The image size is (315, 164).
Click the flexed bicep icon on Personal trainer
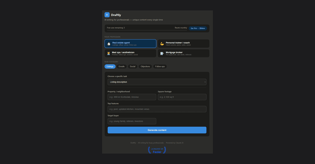pos(162,44)
